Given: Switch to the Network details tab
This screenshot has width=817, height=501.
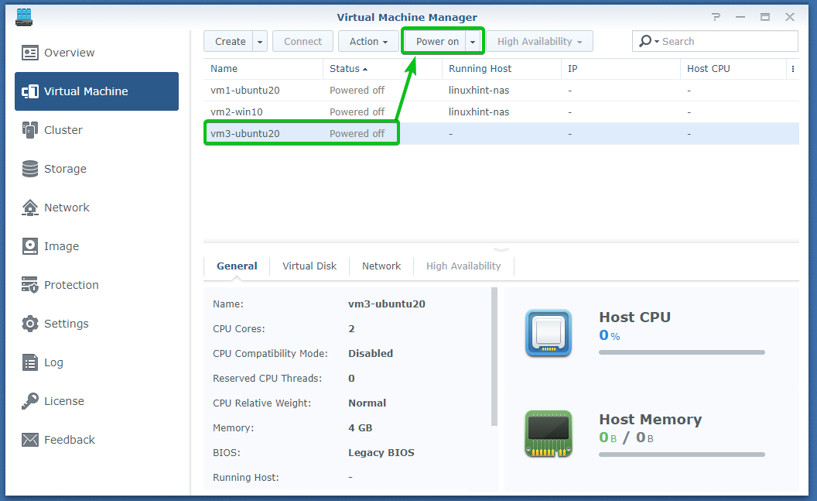Looking at the screenshot, I should click(381, 266).
